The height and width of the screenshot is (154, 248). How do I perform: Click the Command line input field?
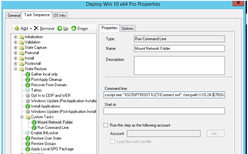click(x=164, y=95)
